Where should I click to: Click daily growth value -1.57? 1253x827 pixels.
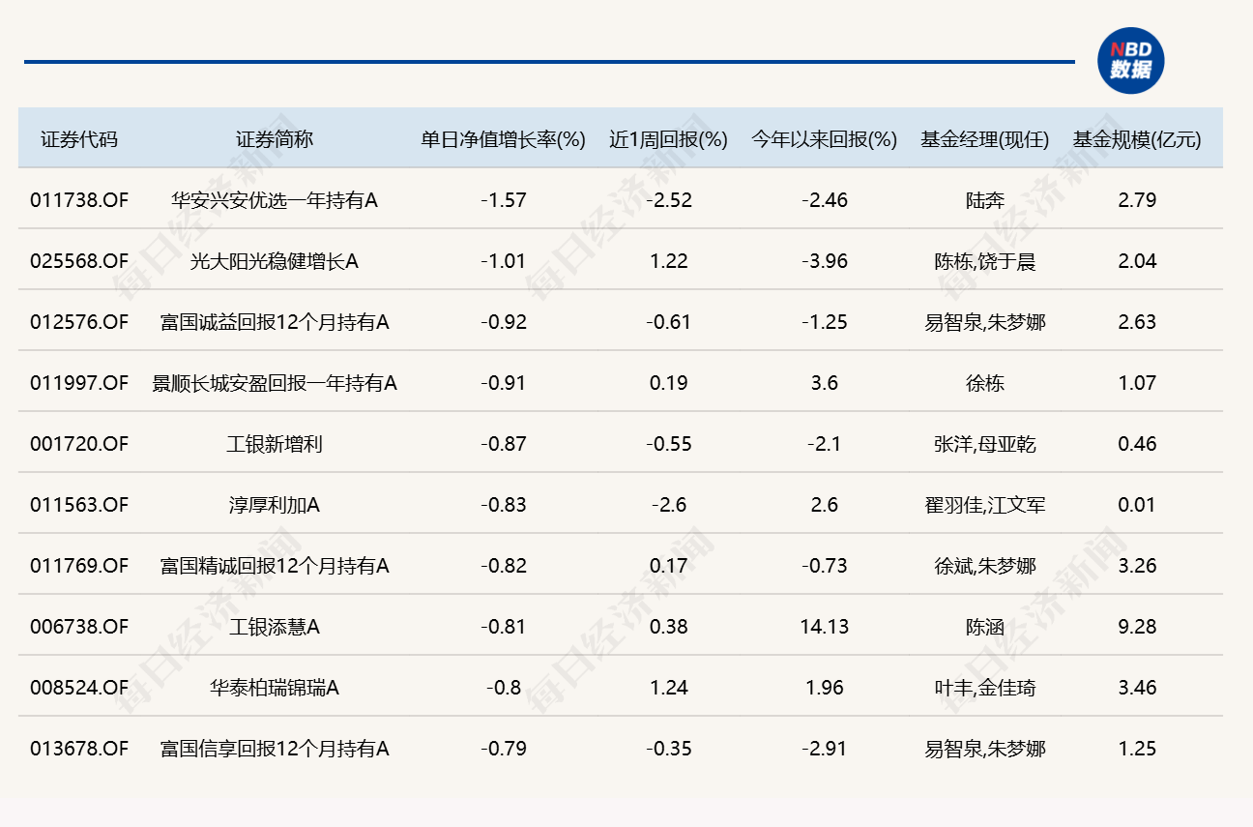point(504,200)
